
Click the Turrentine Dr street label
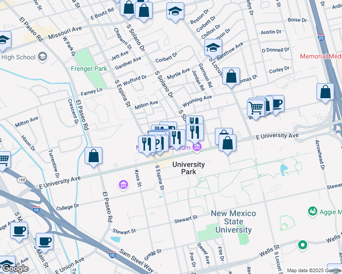point(53,163)
